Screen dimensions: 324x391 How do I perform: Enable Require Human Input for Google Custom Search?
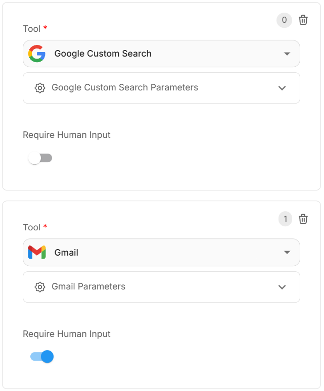pyautogui.click(x=40, y=158)
